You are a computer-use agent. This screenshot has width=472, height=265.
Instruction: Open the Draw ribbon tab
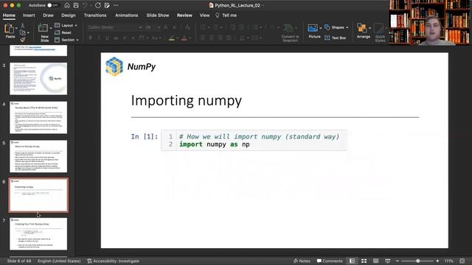coord(48,15)
